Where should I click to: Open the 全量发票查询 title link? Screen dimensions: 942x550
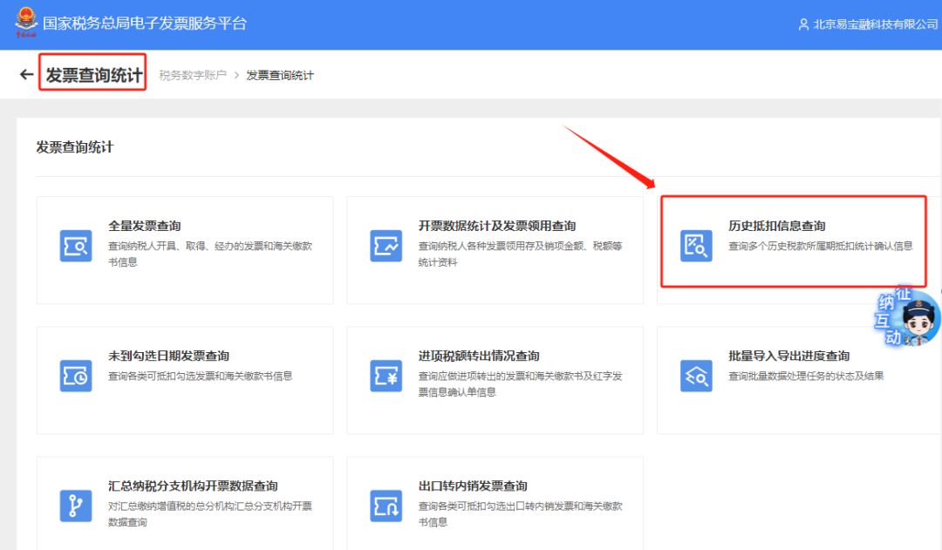[x=145, y=226]
